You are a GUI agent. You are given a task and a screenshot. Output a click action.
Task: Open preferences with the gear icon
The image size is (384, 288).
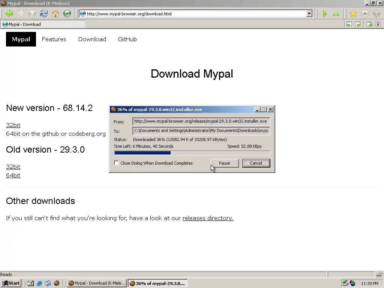(376, 14)
